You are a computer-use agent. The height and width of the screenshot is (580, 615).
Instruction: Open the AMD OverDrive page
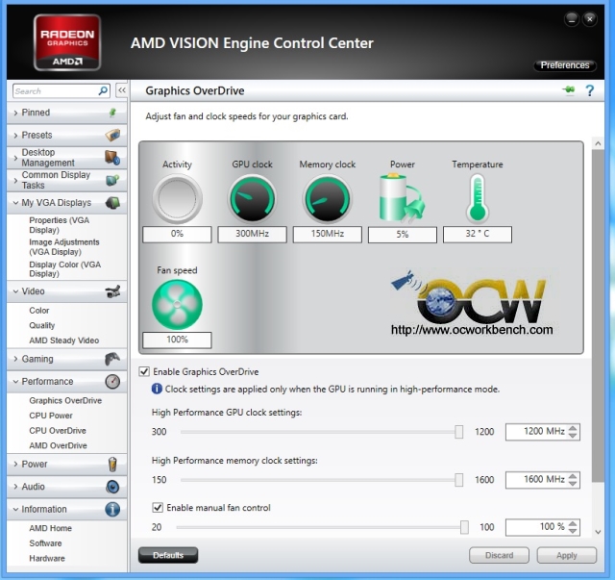point(58,445)
